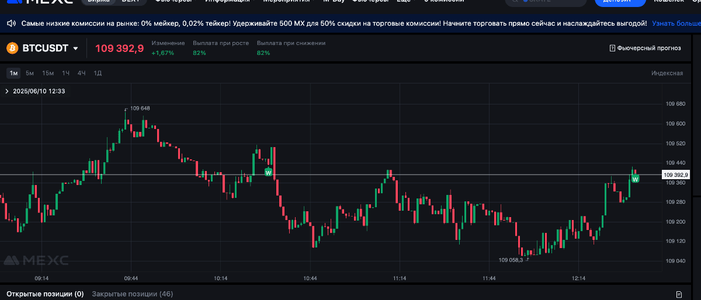Click the W marker near 10:30 candle

point(268,172)
